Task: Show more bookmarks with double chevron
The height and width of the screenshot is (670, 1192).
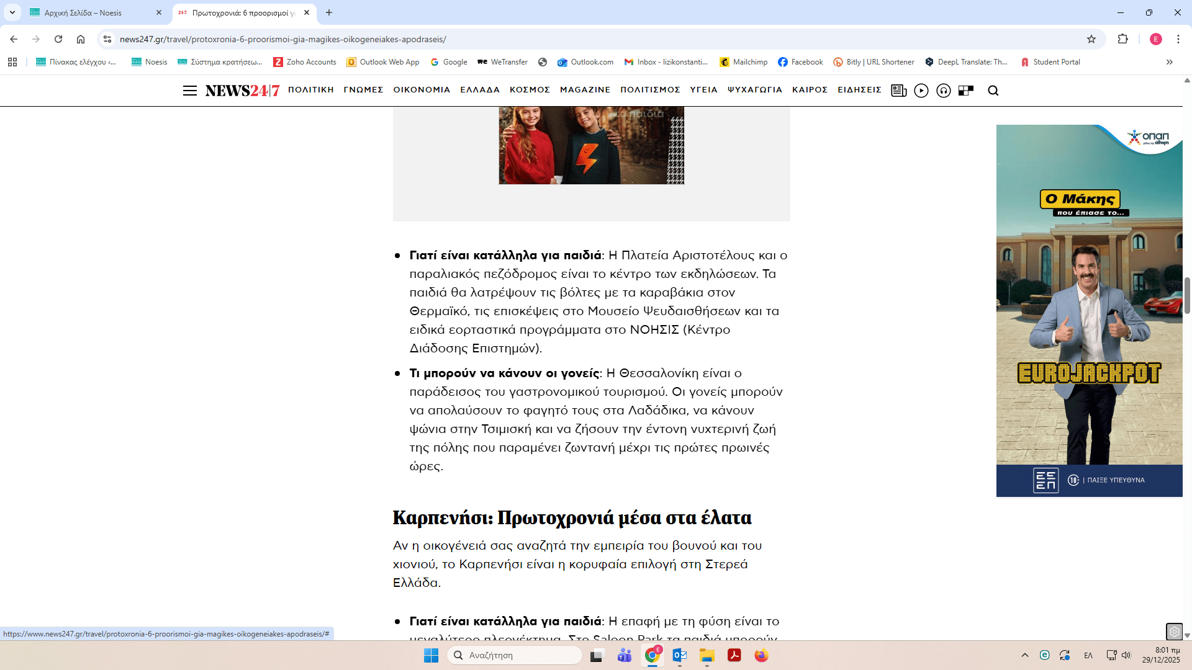Action: point(1170,62)
